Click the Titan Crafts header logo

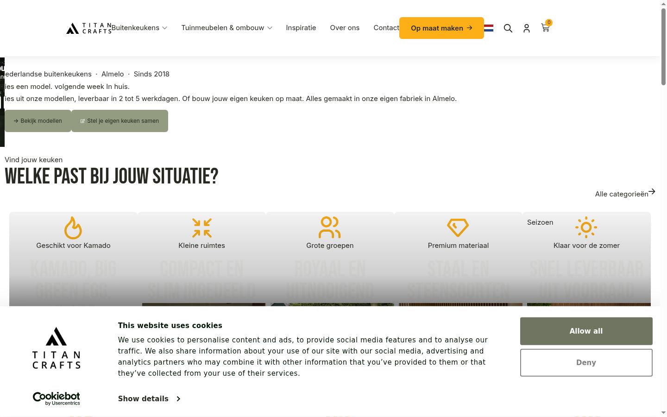[89, 28]
